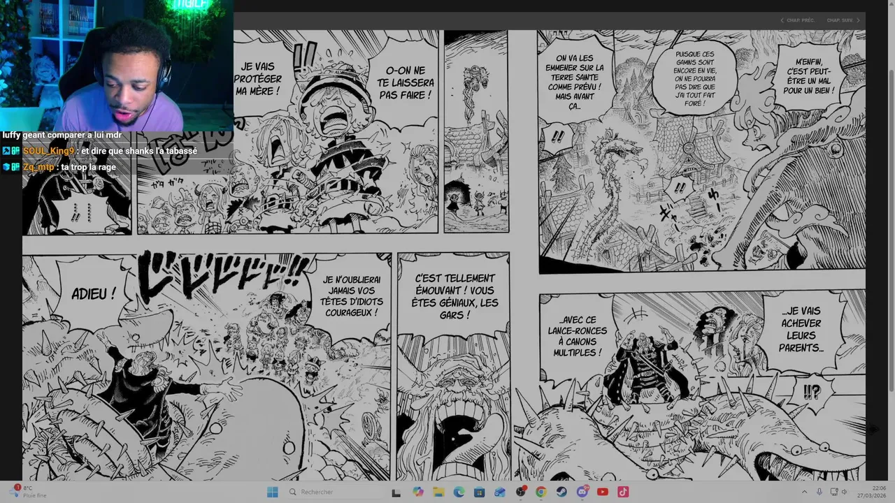Show hidden system tray icons
This screenshot has width=895, height=503.
(x=804, y=492)
